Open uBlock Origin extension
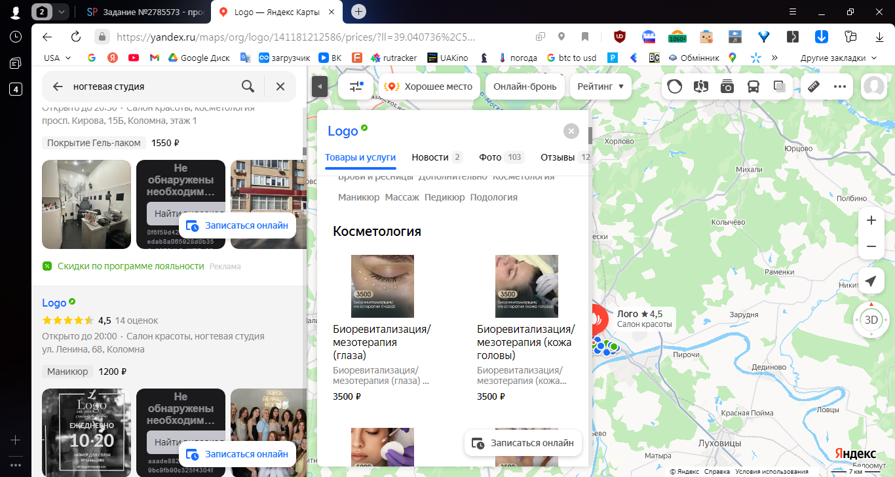895x477 pixels. click(619, 37)
